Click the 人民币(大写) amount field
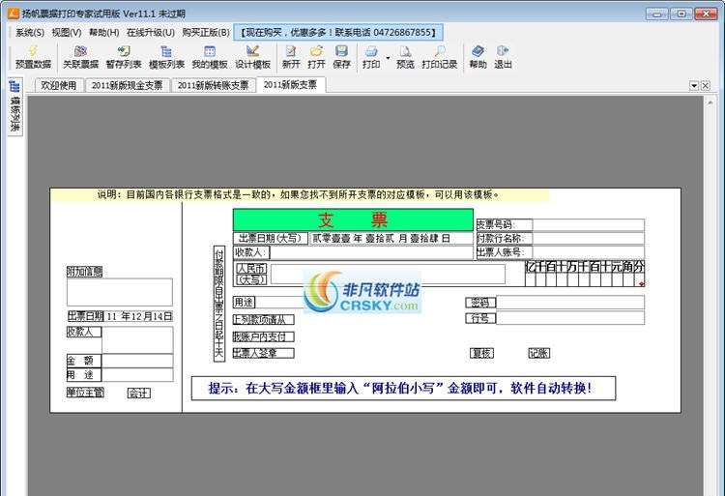This screenshot has height=496, width=725. click(388, 275)
